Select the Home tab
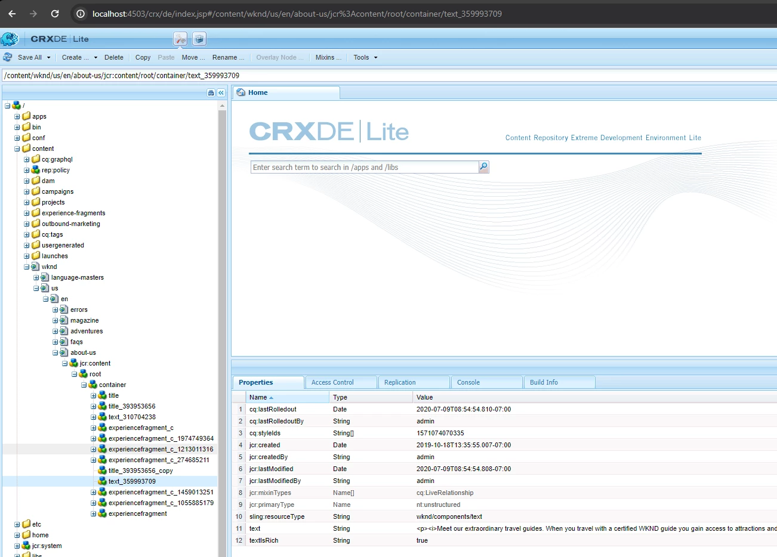Image resolution: width=777 pixels, height=557 pixels. point(286,92)
